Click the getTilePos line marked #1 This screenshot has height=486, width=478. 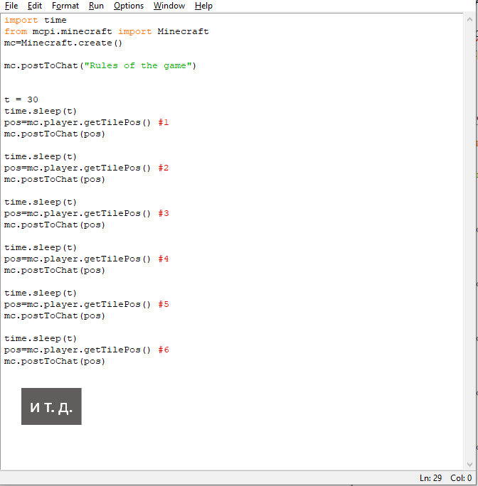click(87, 122)
